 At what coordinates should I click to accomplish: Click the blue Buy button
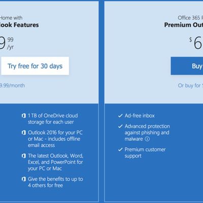pyautogui.click(x=187, y=66)
